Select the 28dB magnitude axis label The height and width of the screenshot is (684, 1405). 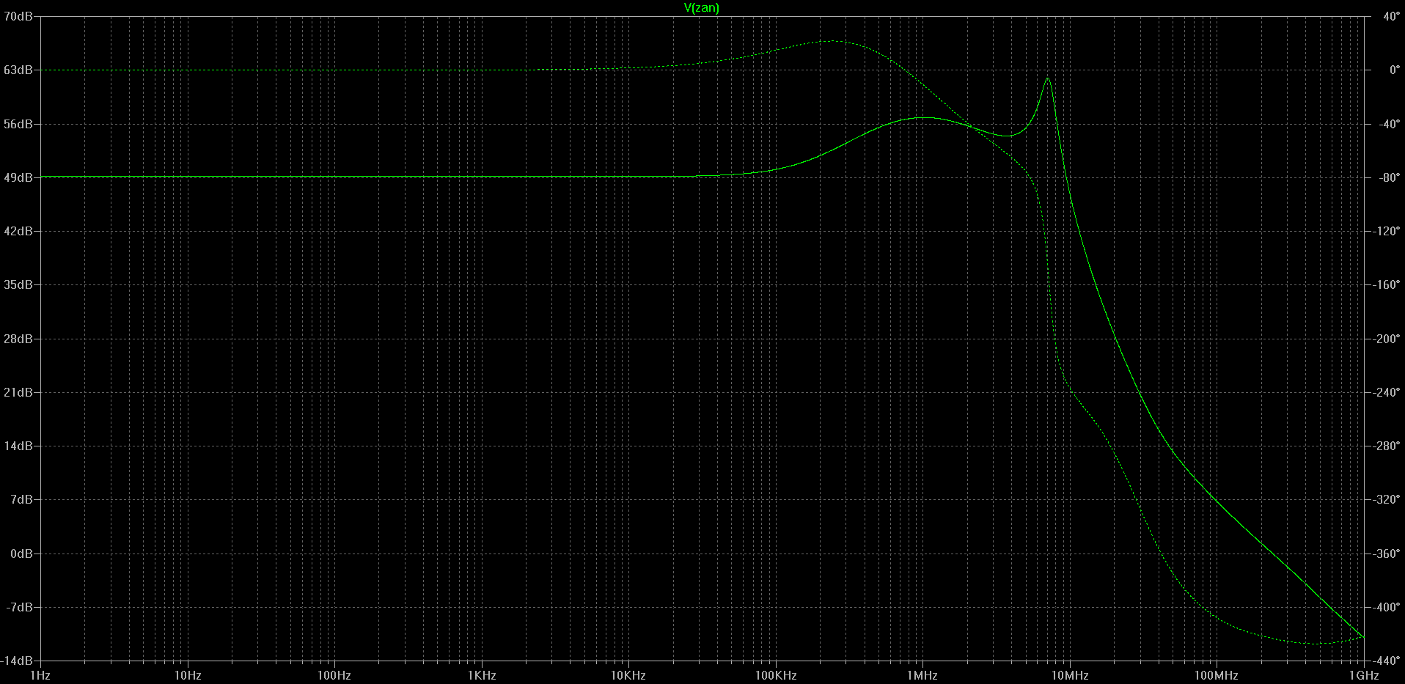pos(18,339)
